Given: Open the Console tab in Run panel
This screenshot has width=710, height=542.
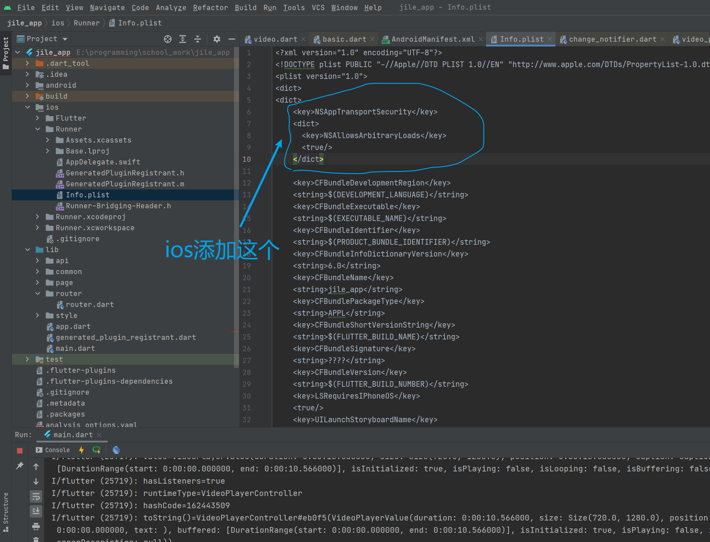Looking at the screenshot, I should (53, 450).
